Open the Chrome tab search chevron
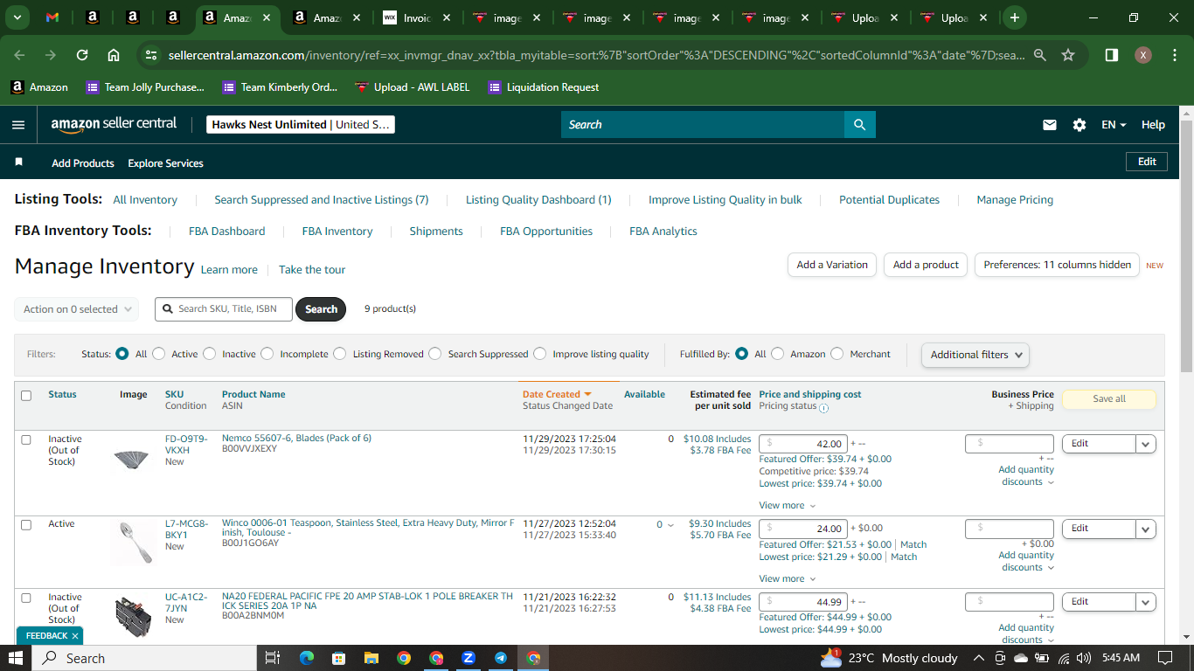The width and height of the screenshot is (1194, 671). 18,17
